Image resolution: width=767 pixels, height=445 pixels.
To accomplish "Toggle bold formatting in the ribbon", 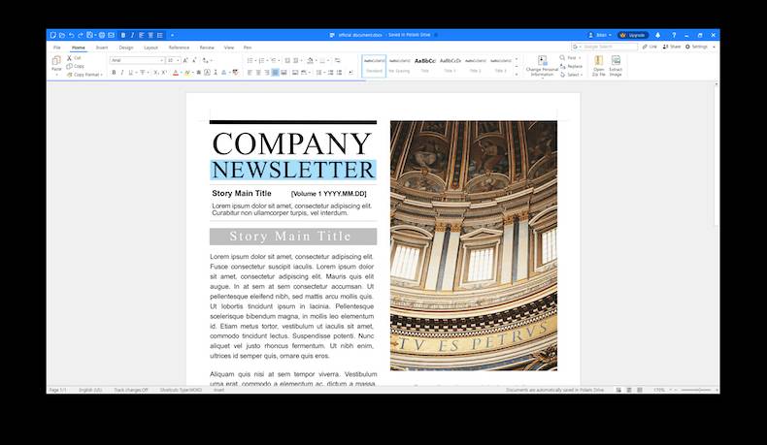I will click(x=114, y=72).
